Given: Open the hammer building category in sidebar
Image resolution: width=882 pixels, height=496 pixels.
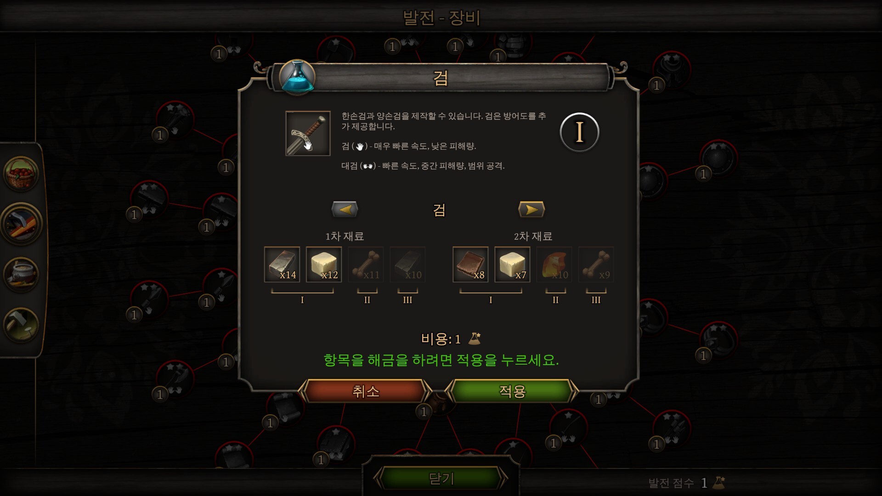Looking at the screenshot, I should click(21, 325).
